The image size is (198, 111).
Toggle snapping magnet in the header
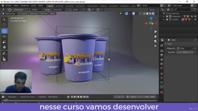point(89,10)
